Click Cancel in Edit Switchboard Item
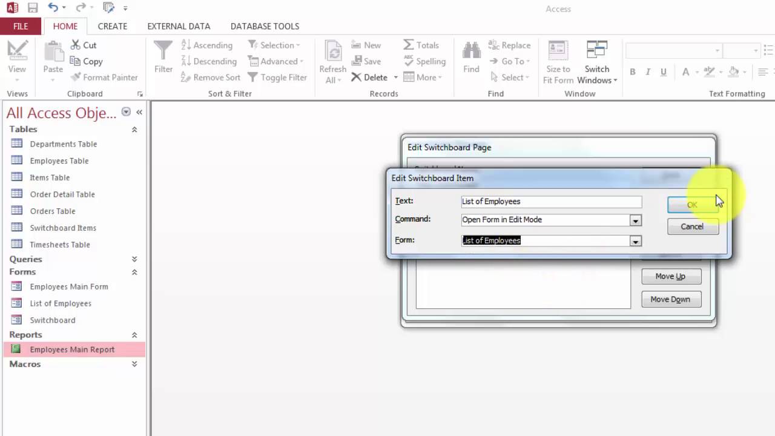The width and height of the screenshot is (775, 436). [x=692, y=226]
